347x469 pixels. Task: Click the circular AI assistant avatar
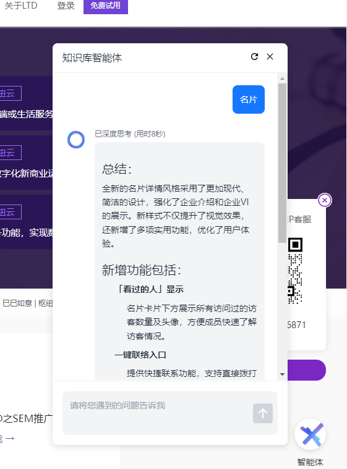[76, 140]
